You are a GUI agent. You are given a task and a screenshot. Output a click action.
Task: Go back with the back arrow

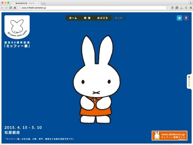pos(2,8)
